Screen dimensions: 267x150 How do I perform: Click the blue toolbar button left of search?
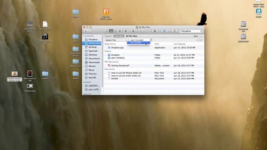click(164, 31)
